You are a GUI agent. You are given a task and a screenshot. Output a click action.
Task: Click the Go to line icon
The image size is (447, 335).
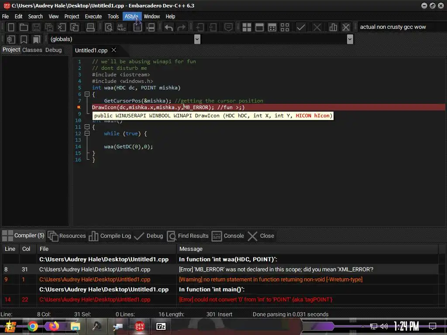click(138, 27)
